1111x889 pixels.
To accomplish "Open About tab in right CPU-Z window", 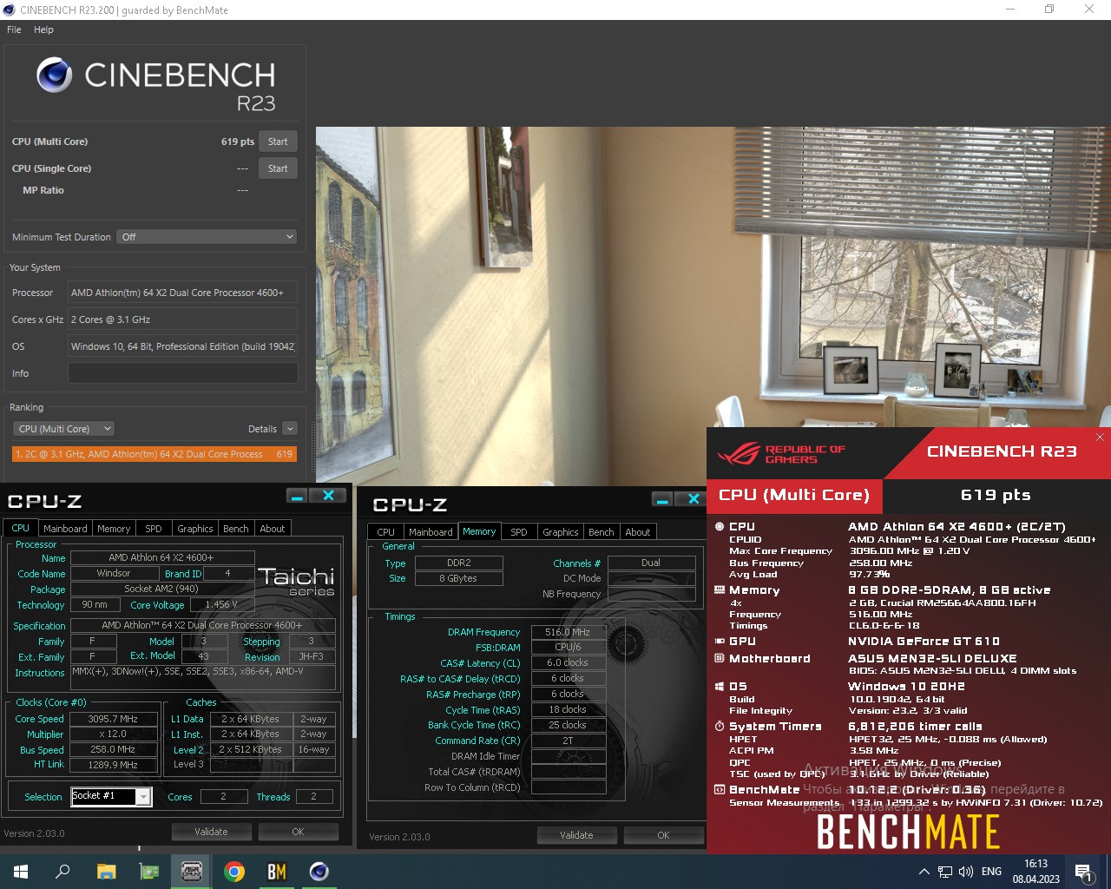I will 638,532.
